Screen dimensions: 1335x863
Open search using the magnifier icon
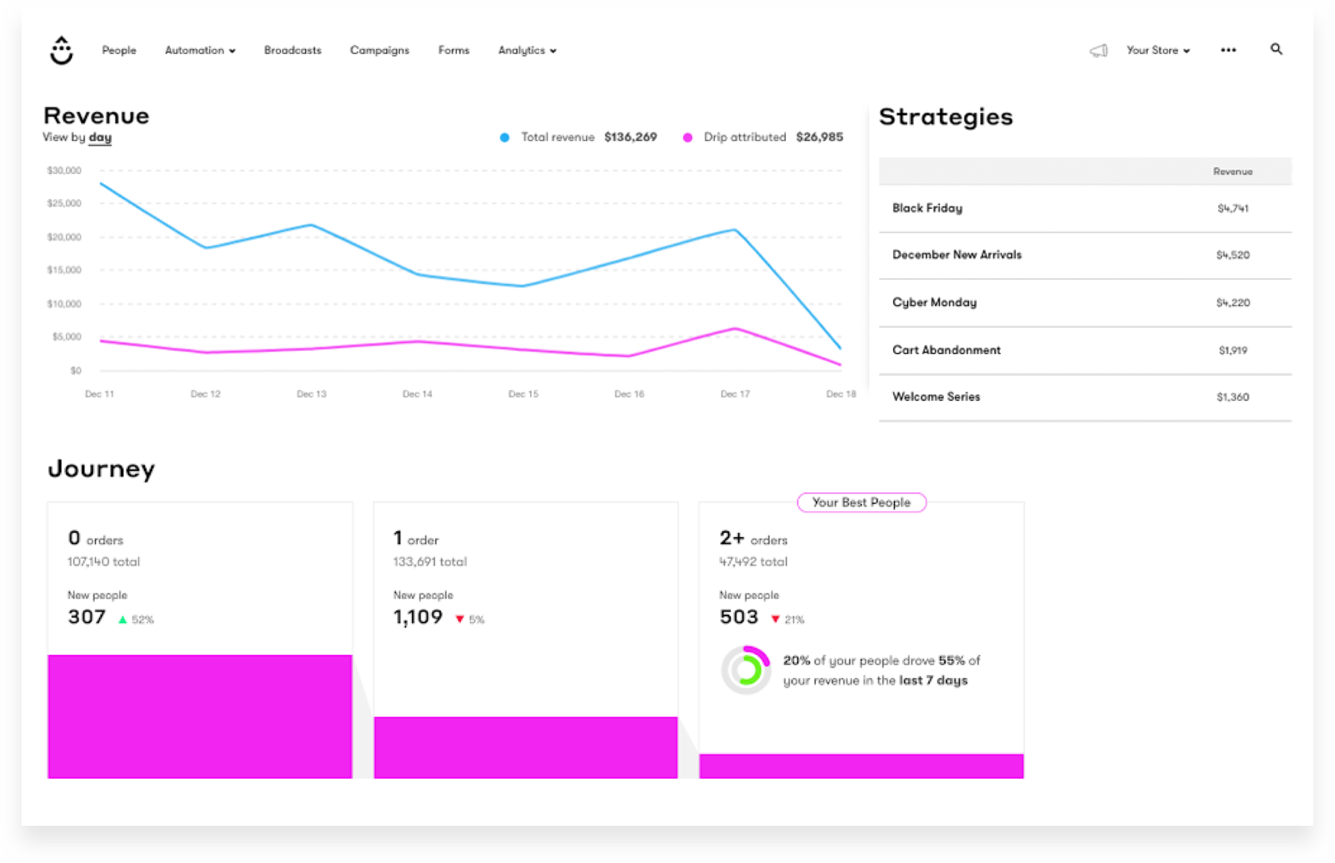pos(1276,49)
